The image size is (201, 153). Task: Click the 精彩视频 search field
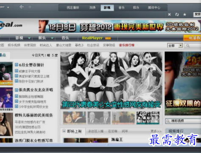pos(183,121)
